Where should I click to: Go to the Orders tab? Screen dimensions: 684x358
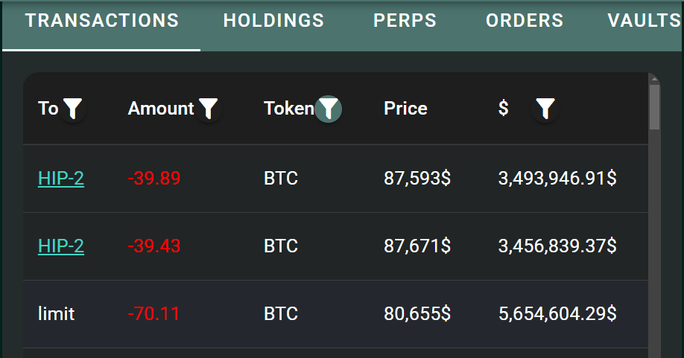(x=525, y=21)
